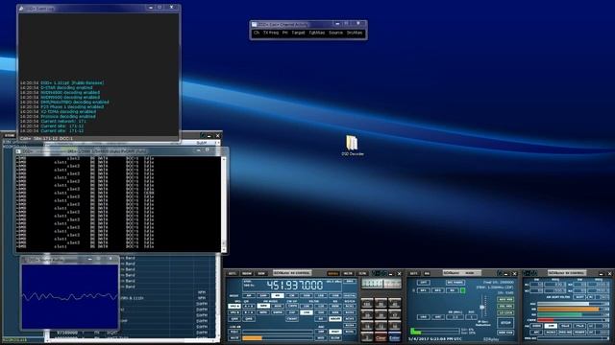Open MEM PAN in SDRuno Main
Viewport: 615px width, 345px height.
505,333
